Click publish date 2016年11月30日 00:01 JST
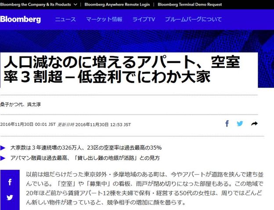 click(28, 124)
